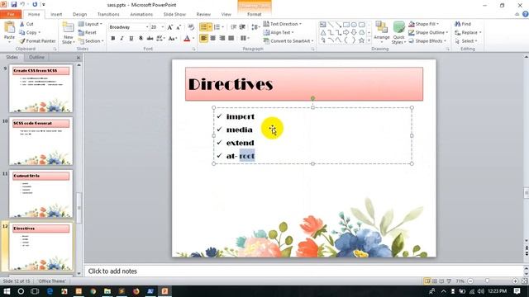Image resolution: width=529 pixels, height=297 pixels.
Task: Increase the list indent level
Action: 242,27
